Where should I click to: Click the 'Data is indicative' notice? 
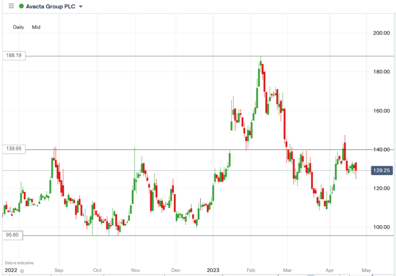click(20, 263)
